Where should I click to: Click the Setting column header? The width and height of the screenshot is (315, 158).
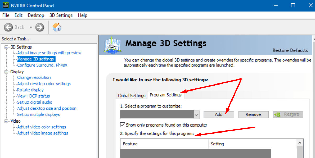pos(252,144)
